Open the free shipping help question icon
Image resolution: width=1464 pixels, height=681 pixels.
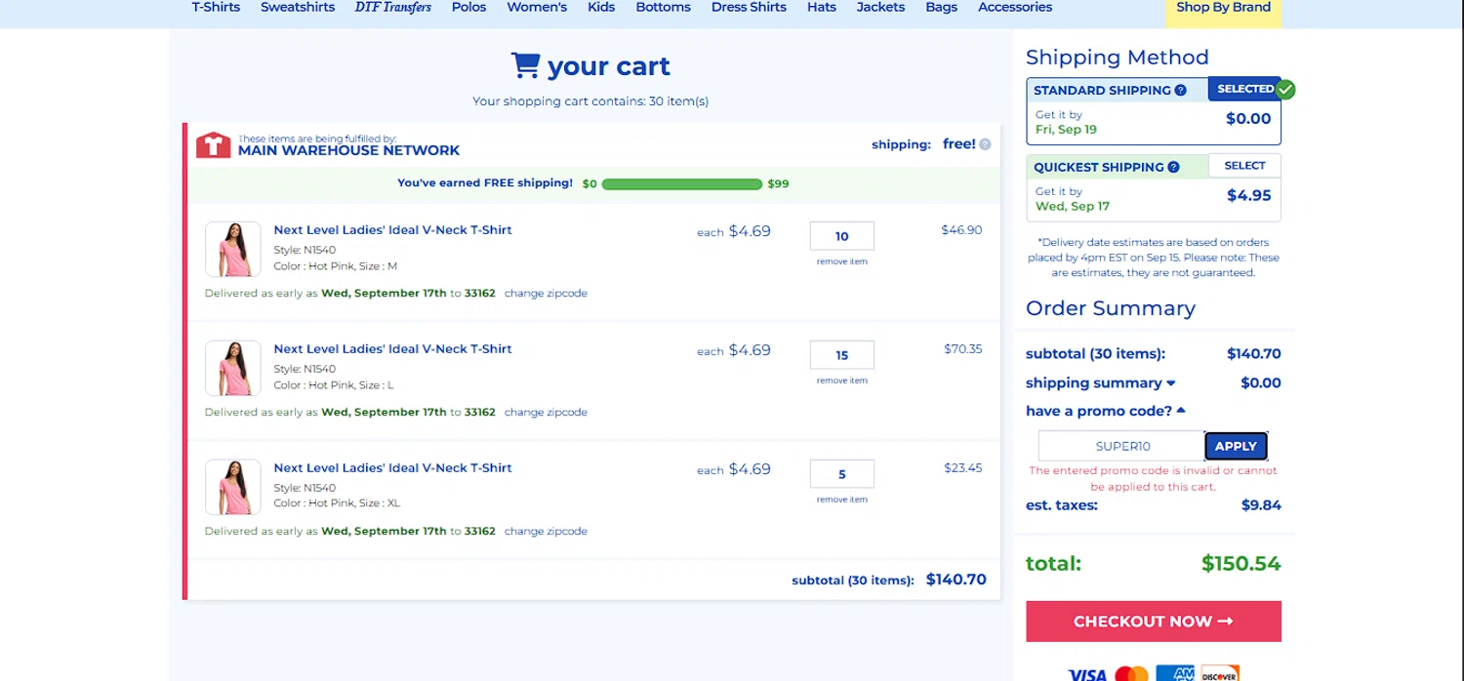click(985, 144)
